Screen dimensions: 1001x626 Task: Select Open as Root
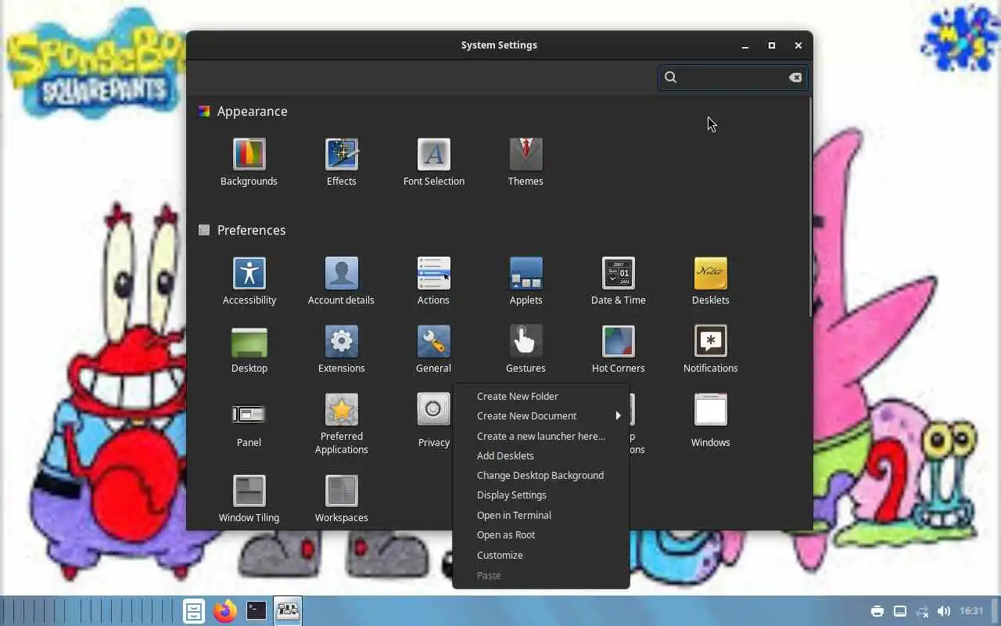[x=541, y=534]
